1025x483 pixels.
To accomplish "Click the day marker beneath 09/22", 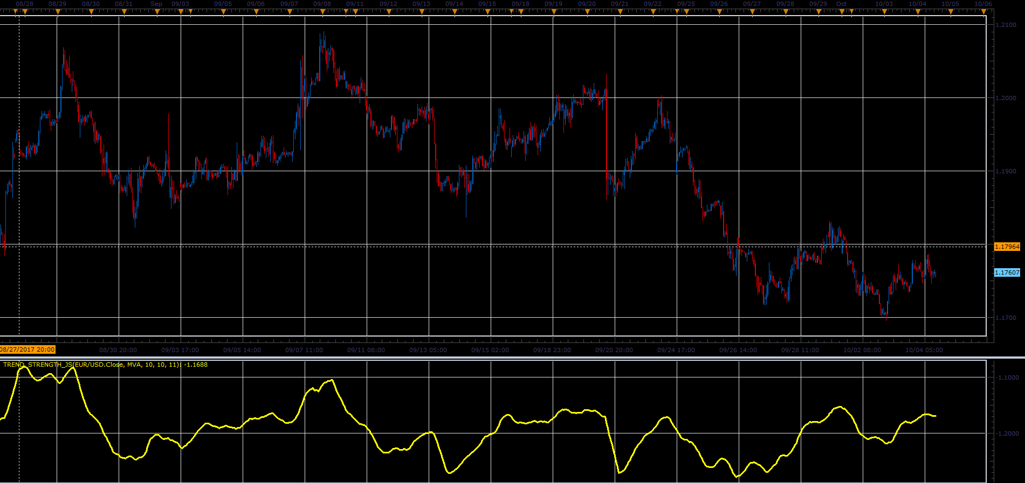I will coord(653,11).
